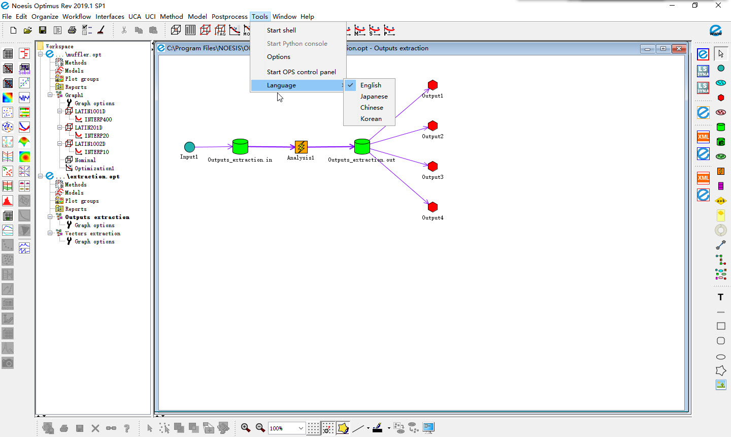Collapse the Outputs extraction tree node
731x437 pixels.
click(50, 217)
